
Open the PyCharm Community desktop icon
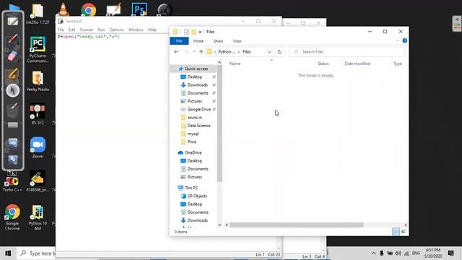click(x=38, y=50)
